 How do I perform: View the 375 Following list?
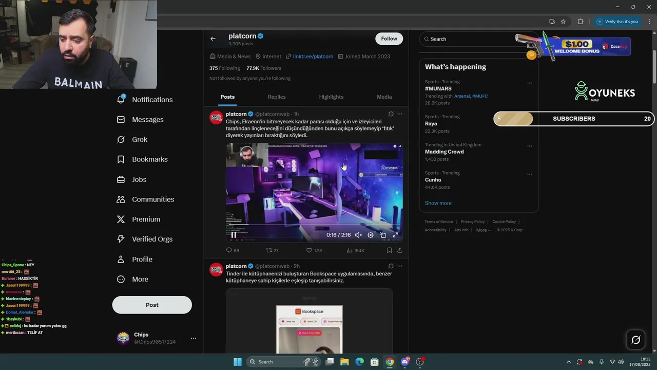pos(224,68)
